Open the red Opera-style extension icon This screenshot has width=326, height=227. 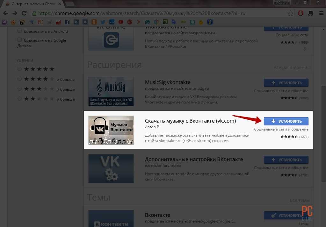click(301, 13)
